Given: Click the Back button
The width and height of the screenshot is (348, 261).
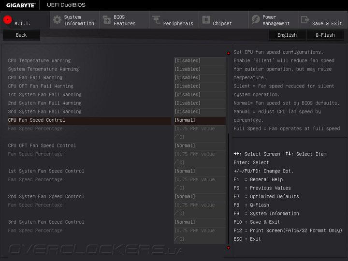Looking at the screenshot, I should click(x=21, y=35).
